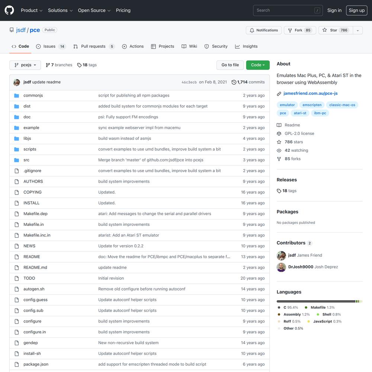The image size is (372, 372).
Task: Click the atari-st topic tag
Action: 300,113
